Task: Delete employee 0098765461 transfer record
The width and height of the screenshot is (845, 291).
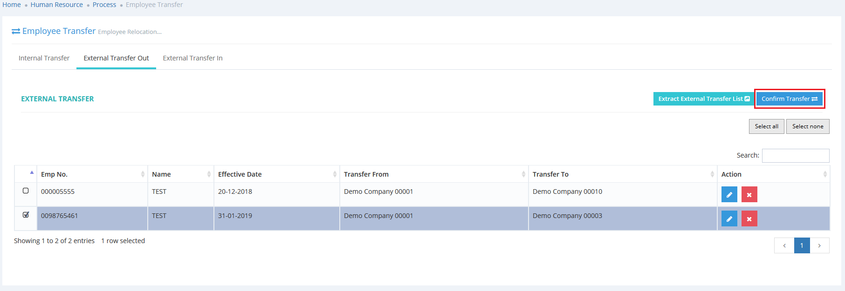Action: (x=749, y=218)
